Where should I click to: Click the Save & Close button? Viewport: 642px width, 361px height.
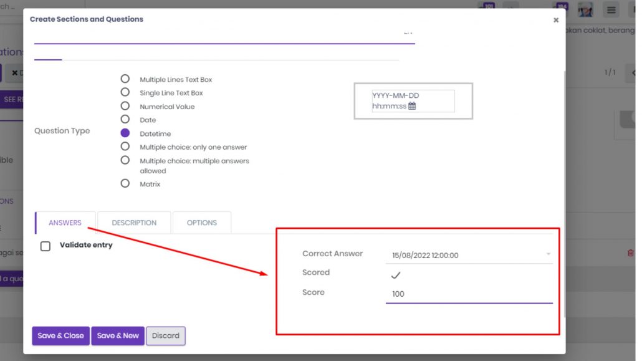click(60, 335)
